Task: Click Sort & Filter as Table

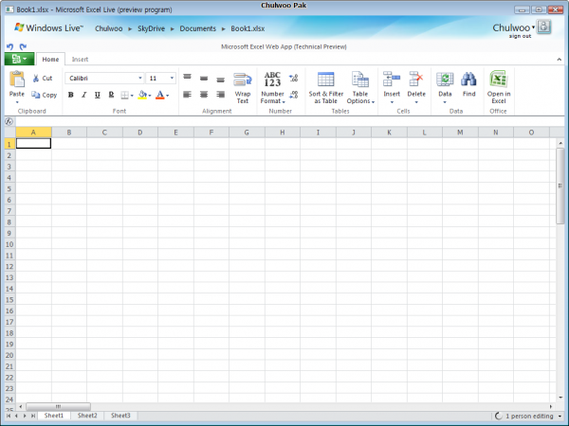Action: [326, 88]
